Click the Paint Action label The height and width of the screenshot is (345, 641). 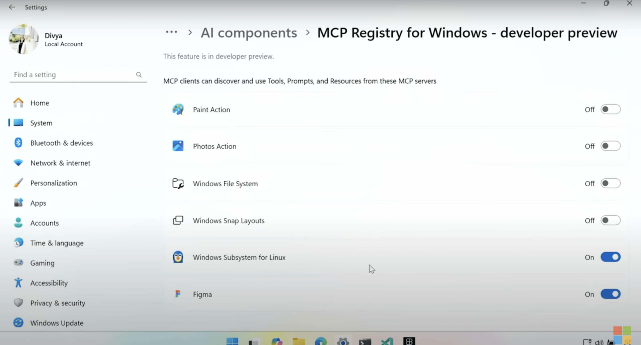[x=212, y=109]
